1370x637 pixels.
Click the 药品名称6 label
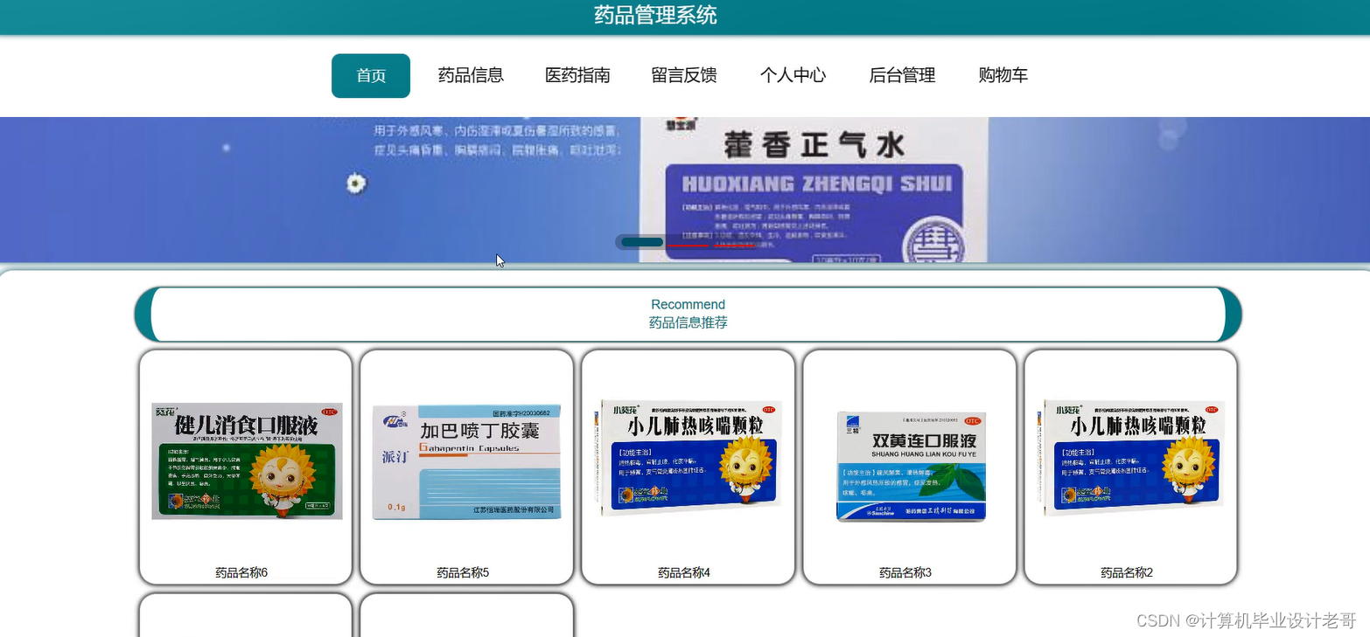(x=241, y=572)
